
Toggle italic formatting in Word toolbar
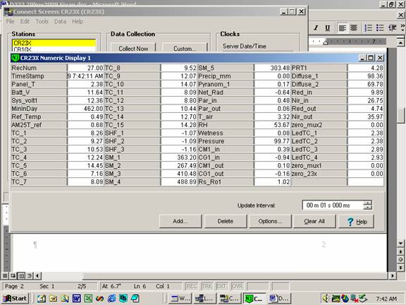(316, 28)
